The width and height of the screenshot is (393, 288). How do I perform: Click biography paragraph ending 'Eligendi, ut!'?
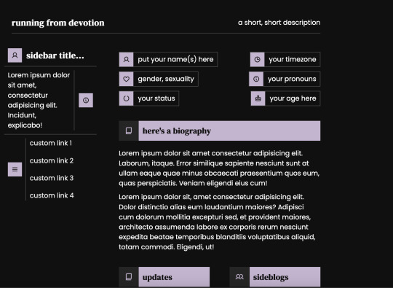pyautogui.click(x=217, y=222)
